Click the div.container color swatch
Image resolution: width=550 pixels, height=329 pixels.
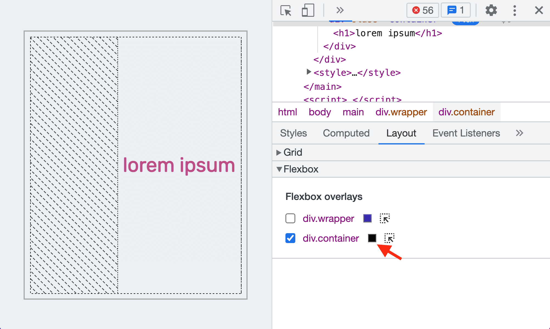pos(372,238)
